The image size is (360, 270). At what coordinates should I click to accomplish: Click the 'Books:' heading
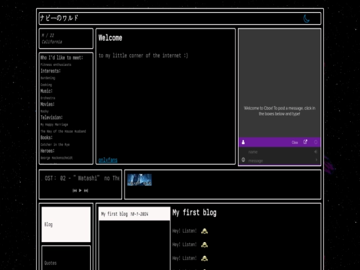47,137
